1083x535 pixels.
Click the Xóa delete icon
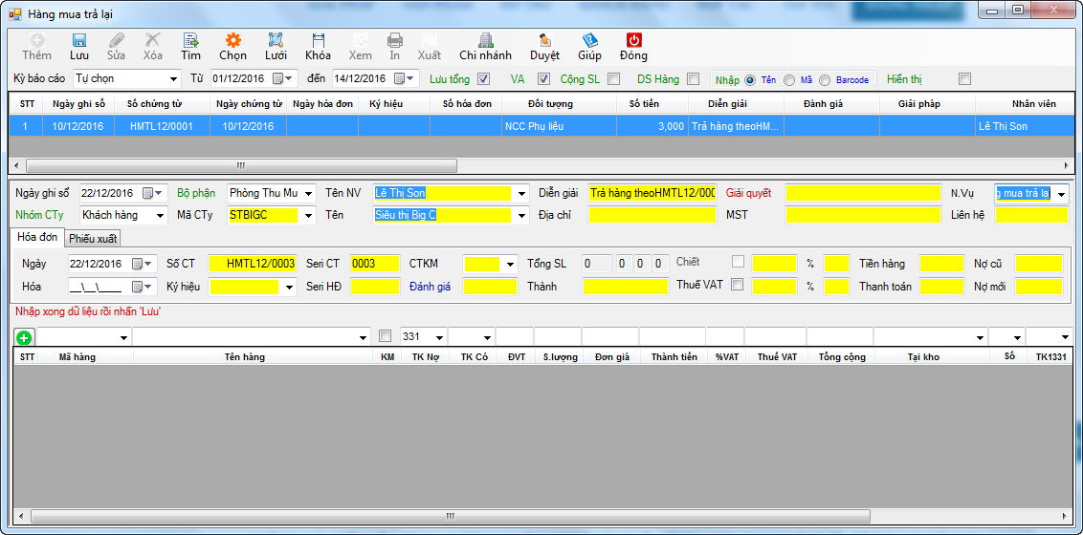click(153, 40)
